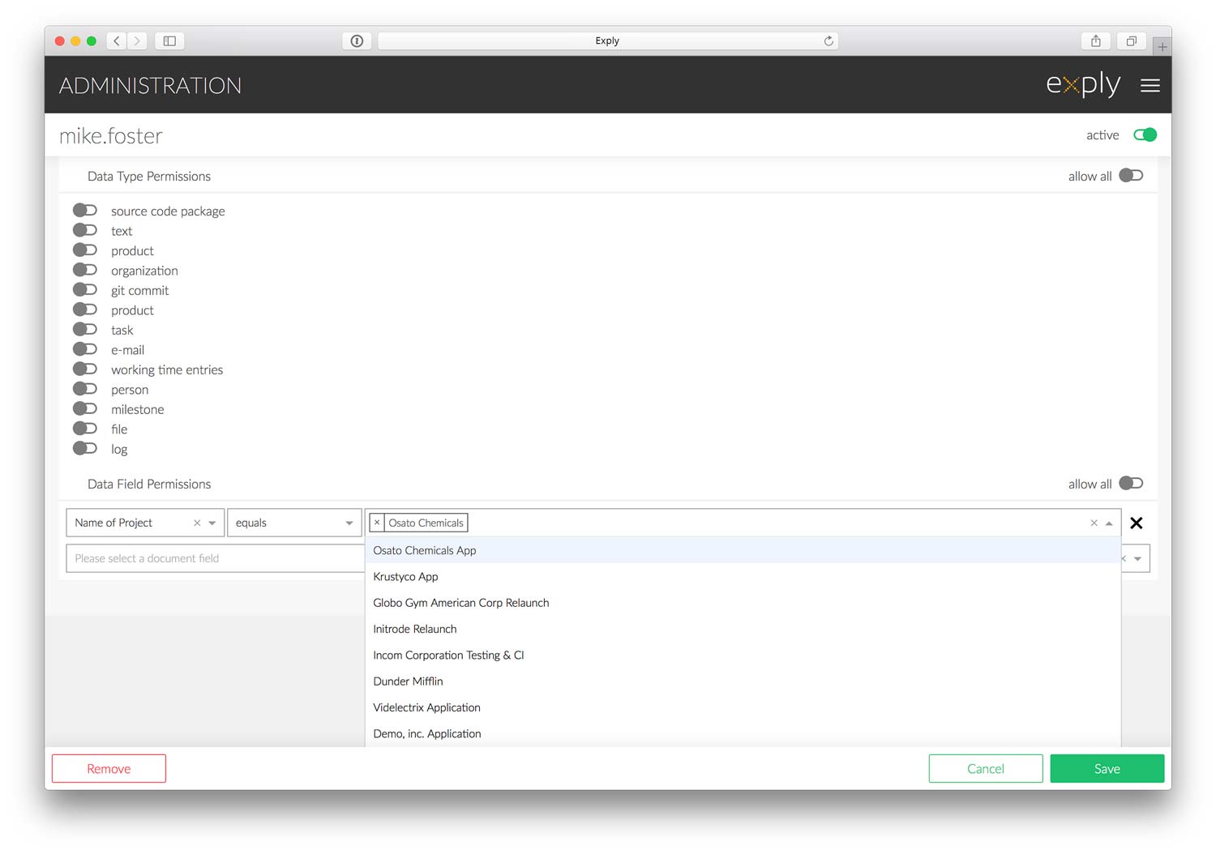Select Videlectrix Application option
Screen dimensions: 1216x854
(x=743, y=707)
